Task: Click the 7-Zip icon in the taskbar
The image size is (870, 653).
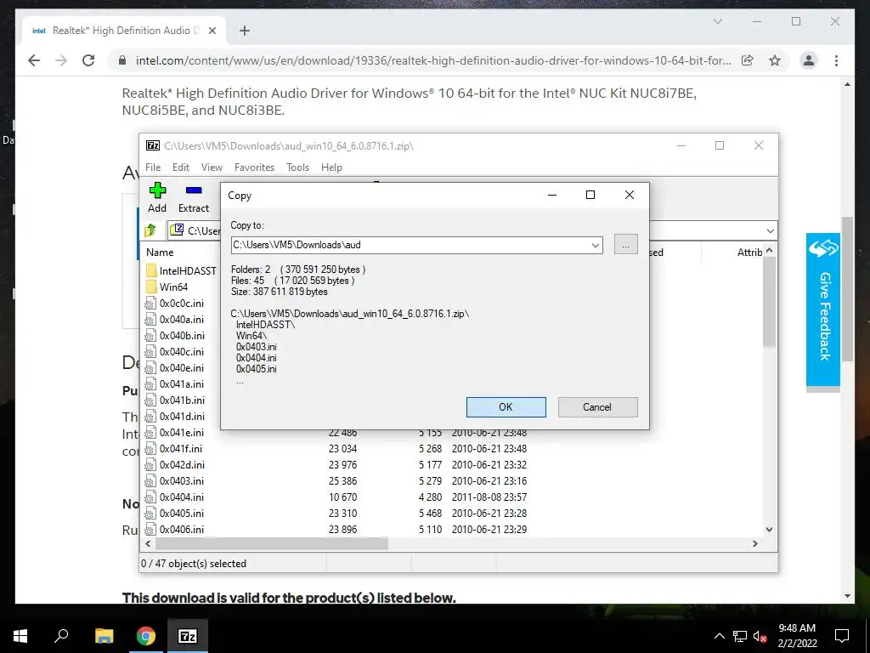Action: pos(188,636)
